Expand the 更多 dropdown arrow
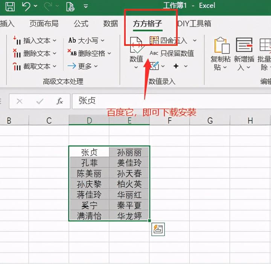 (96, 66)
